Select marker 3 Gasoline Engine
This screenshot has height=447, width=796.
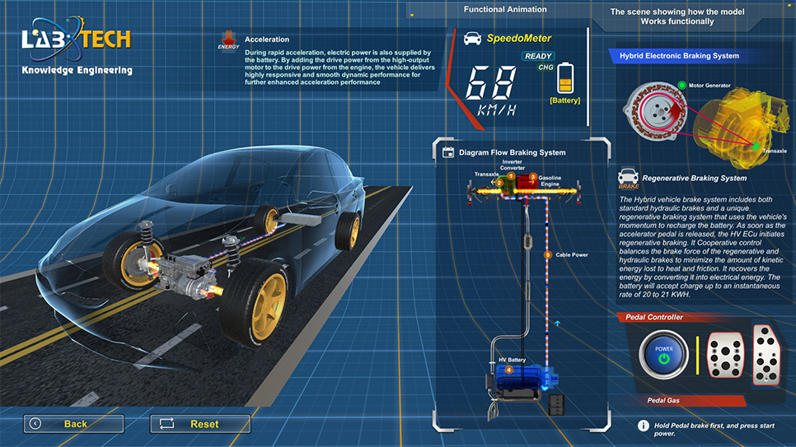point(532,177)
